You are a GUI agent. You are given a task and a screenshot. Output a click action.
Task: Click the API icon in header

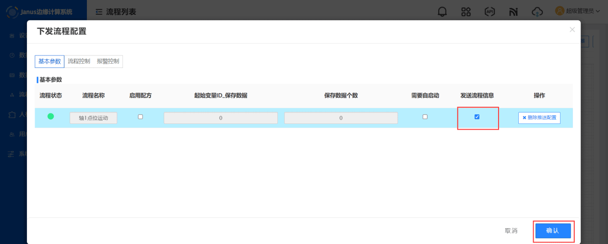[489, 12]
